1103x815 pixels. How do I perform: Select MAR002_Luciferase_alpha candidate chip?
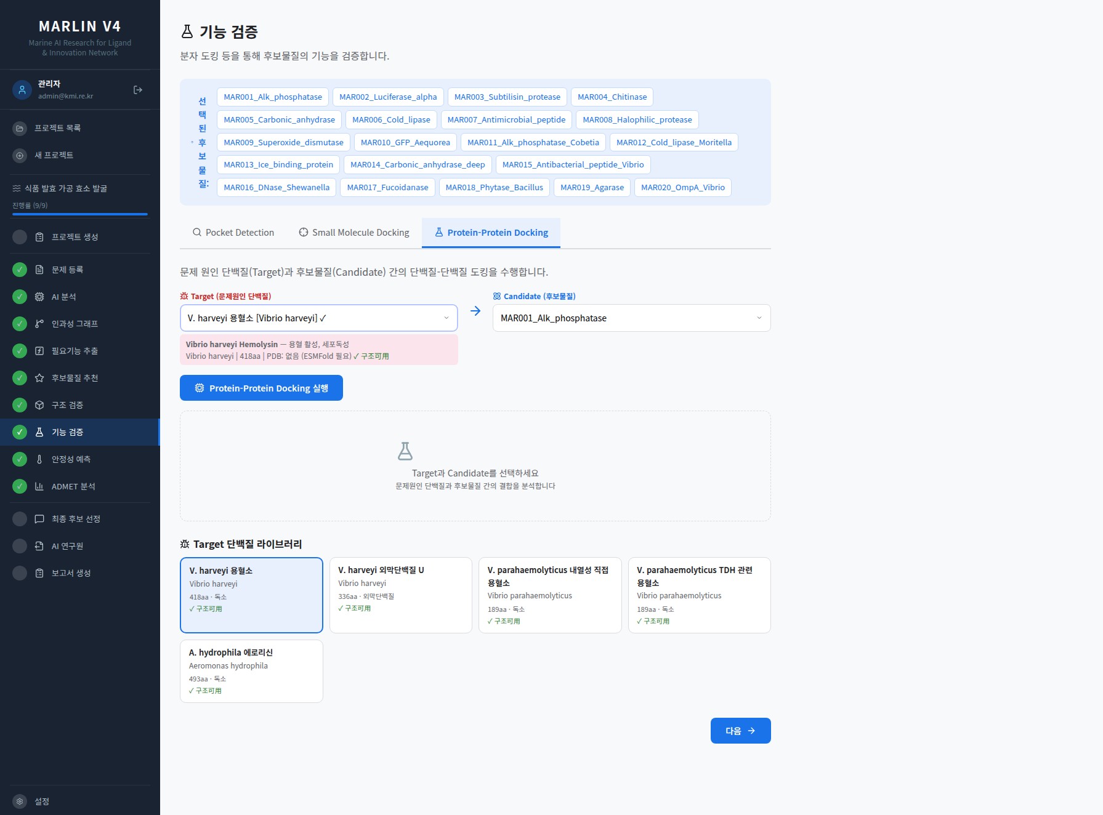pos(388,97)
